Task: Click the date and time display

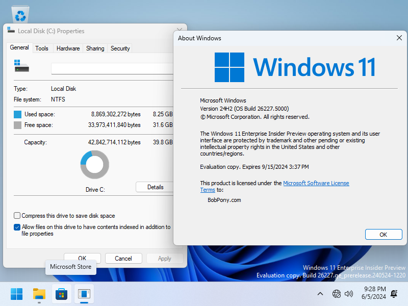Action: [x=373, y=294]
